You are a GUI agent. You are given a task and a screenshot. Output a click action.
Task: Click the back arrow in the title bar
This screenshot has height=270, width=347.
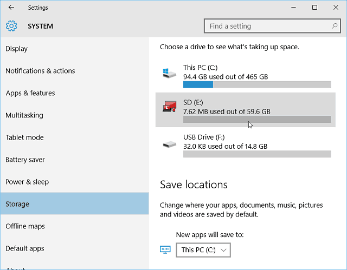point(11,8)
